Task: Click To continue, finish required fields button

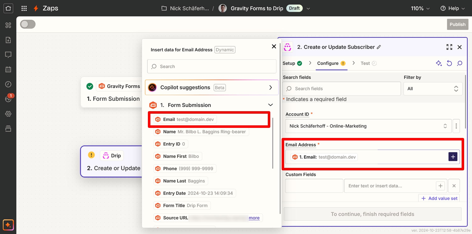Action: [x=373, y=214]
